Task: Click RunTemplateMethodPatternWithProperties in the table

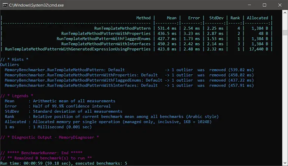Action: point(106,34)
